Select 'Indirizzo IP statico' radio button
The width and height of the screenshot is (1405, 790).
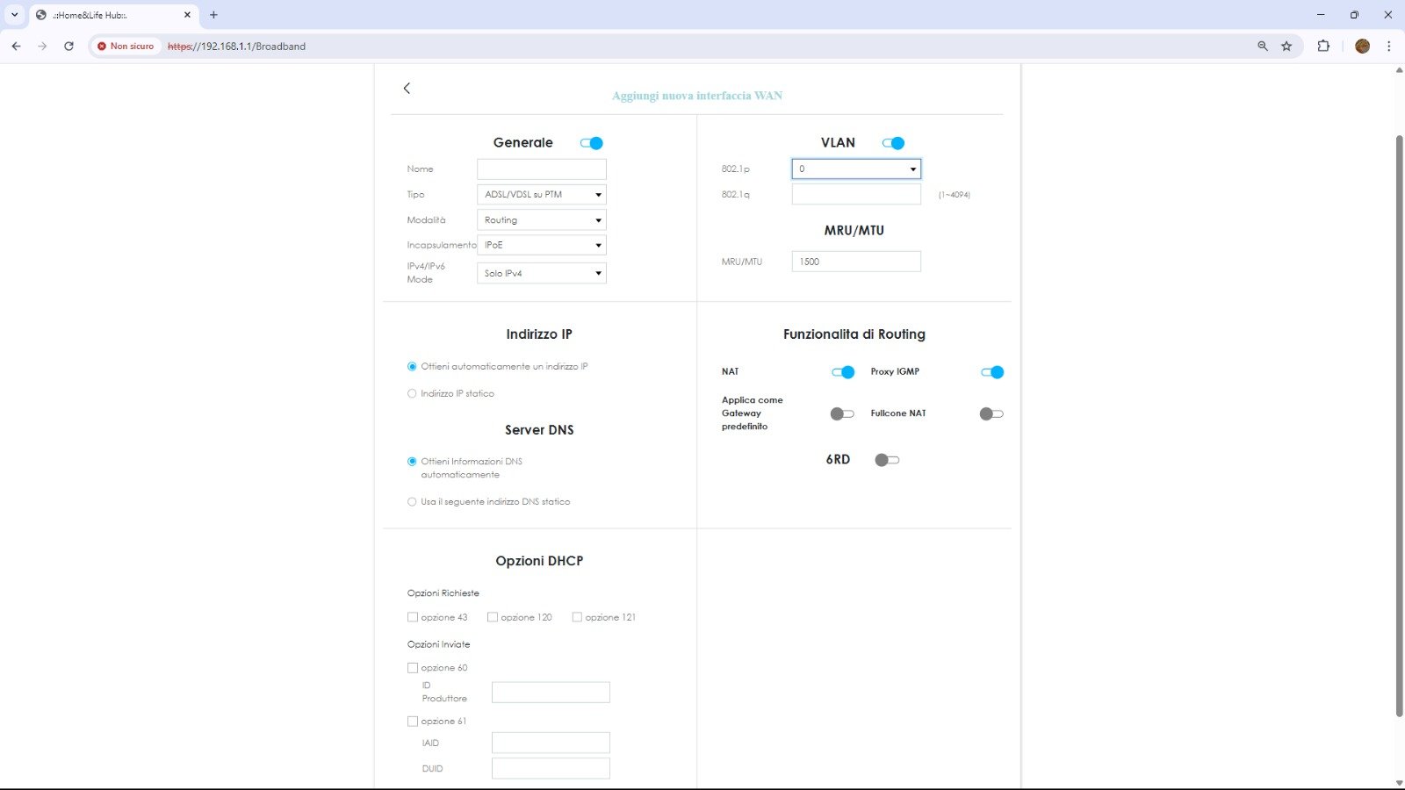[412, 393]
